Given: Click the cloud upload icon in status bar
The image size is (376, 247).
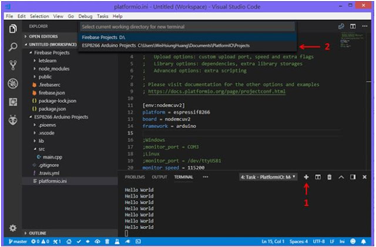Looking at the screenshot, I should pyautogui.click(x=98, y=242).
